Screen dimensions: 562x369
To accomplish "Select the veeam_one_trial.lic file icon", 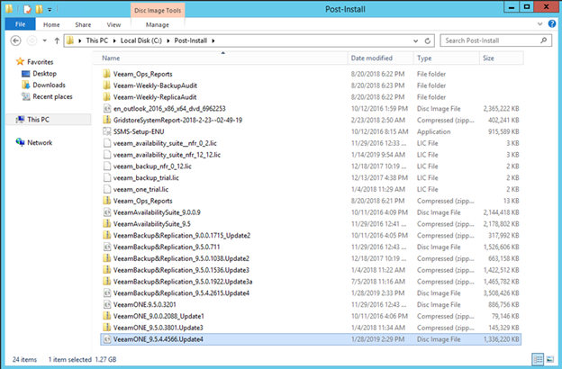I will [x=107, y=189].
